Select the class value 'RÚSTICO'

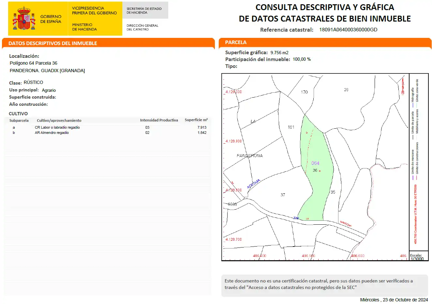(33, 82)
